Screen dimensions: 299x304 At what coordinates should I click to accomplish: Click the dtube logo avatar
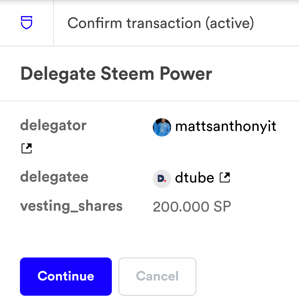(162, 179)
